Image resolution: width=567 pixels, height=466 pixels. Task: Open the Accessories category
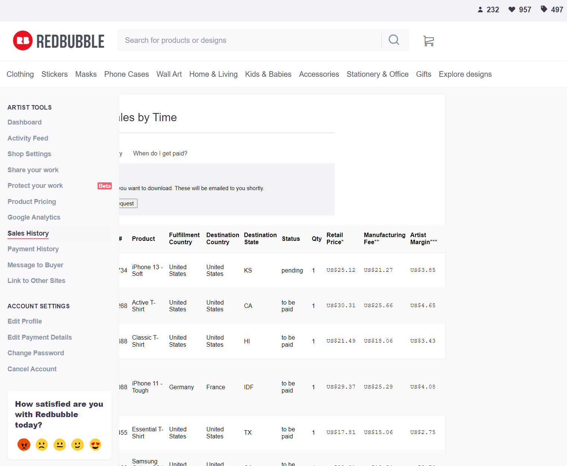(319, 74)
